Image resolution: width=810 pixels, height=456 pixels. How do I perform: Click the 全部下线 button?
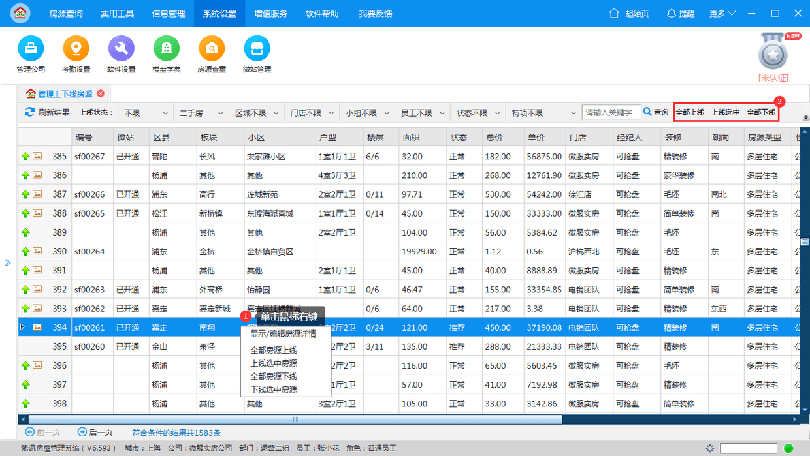[x=762, y=112]
